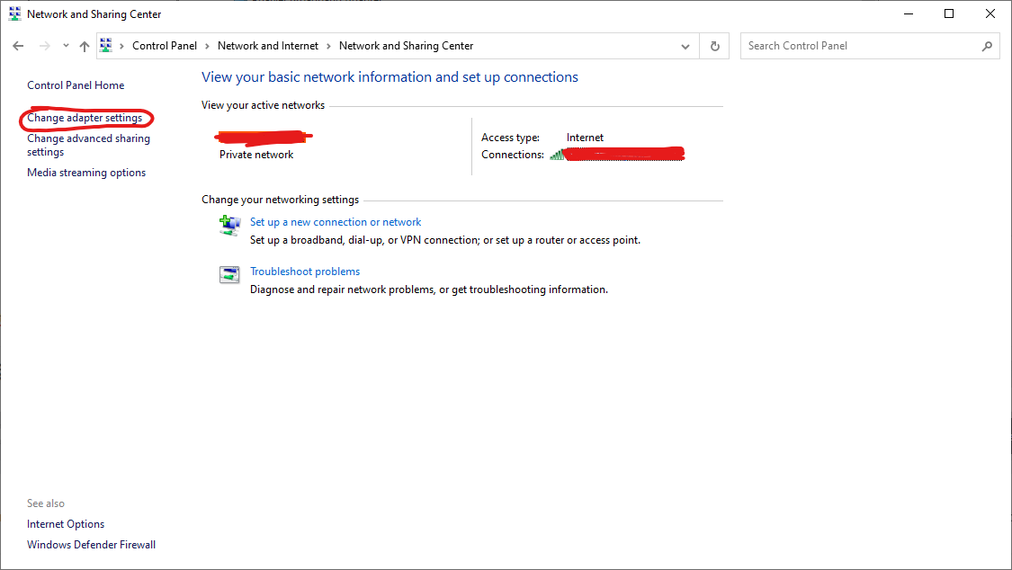Go back using the back arrow

point(18,46)
